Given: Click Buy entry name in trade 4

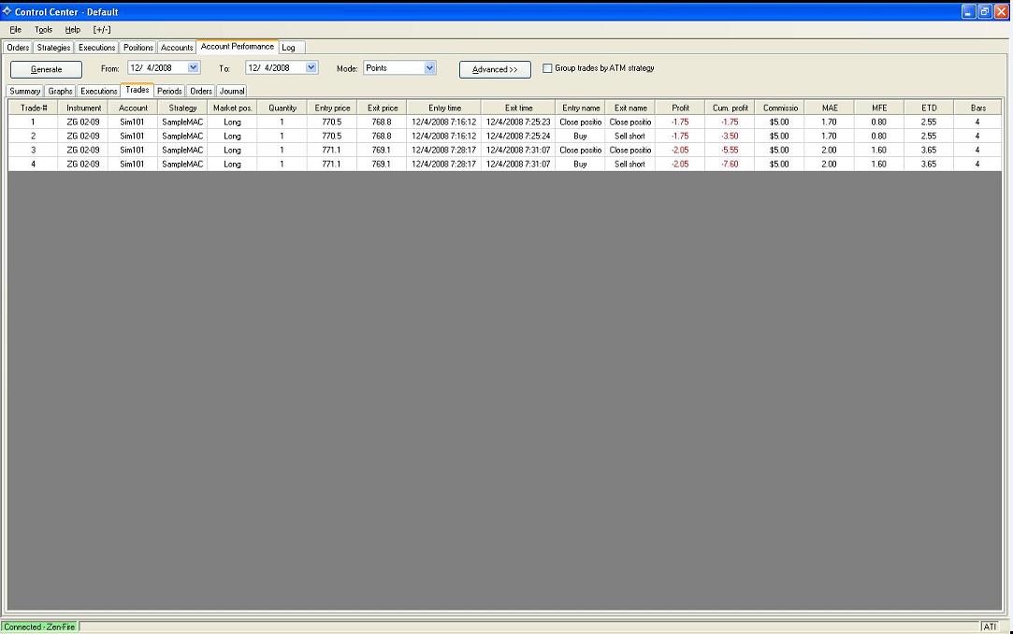Looking at the screenshot, I should (580, 165).
